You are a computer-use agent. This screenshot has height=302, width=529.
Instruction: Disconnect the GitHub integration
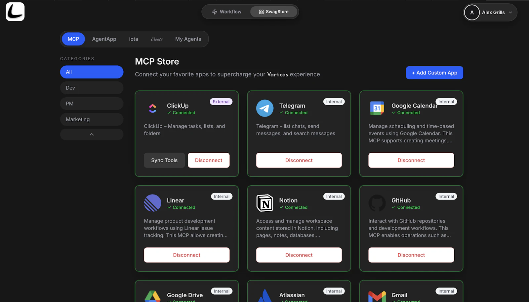411,255
